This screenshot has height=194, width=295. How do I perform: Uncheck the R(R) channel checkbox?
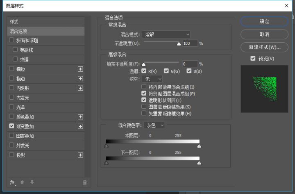(144, 71)
